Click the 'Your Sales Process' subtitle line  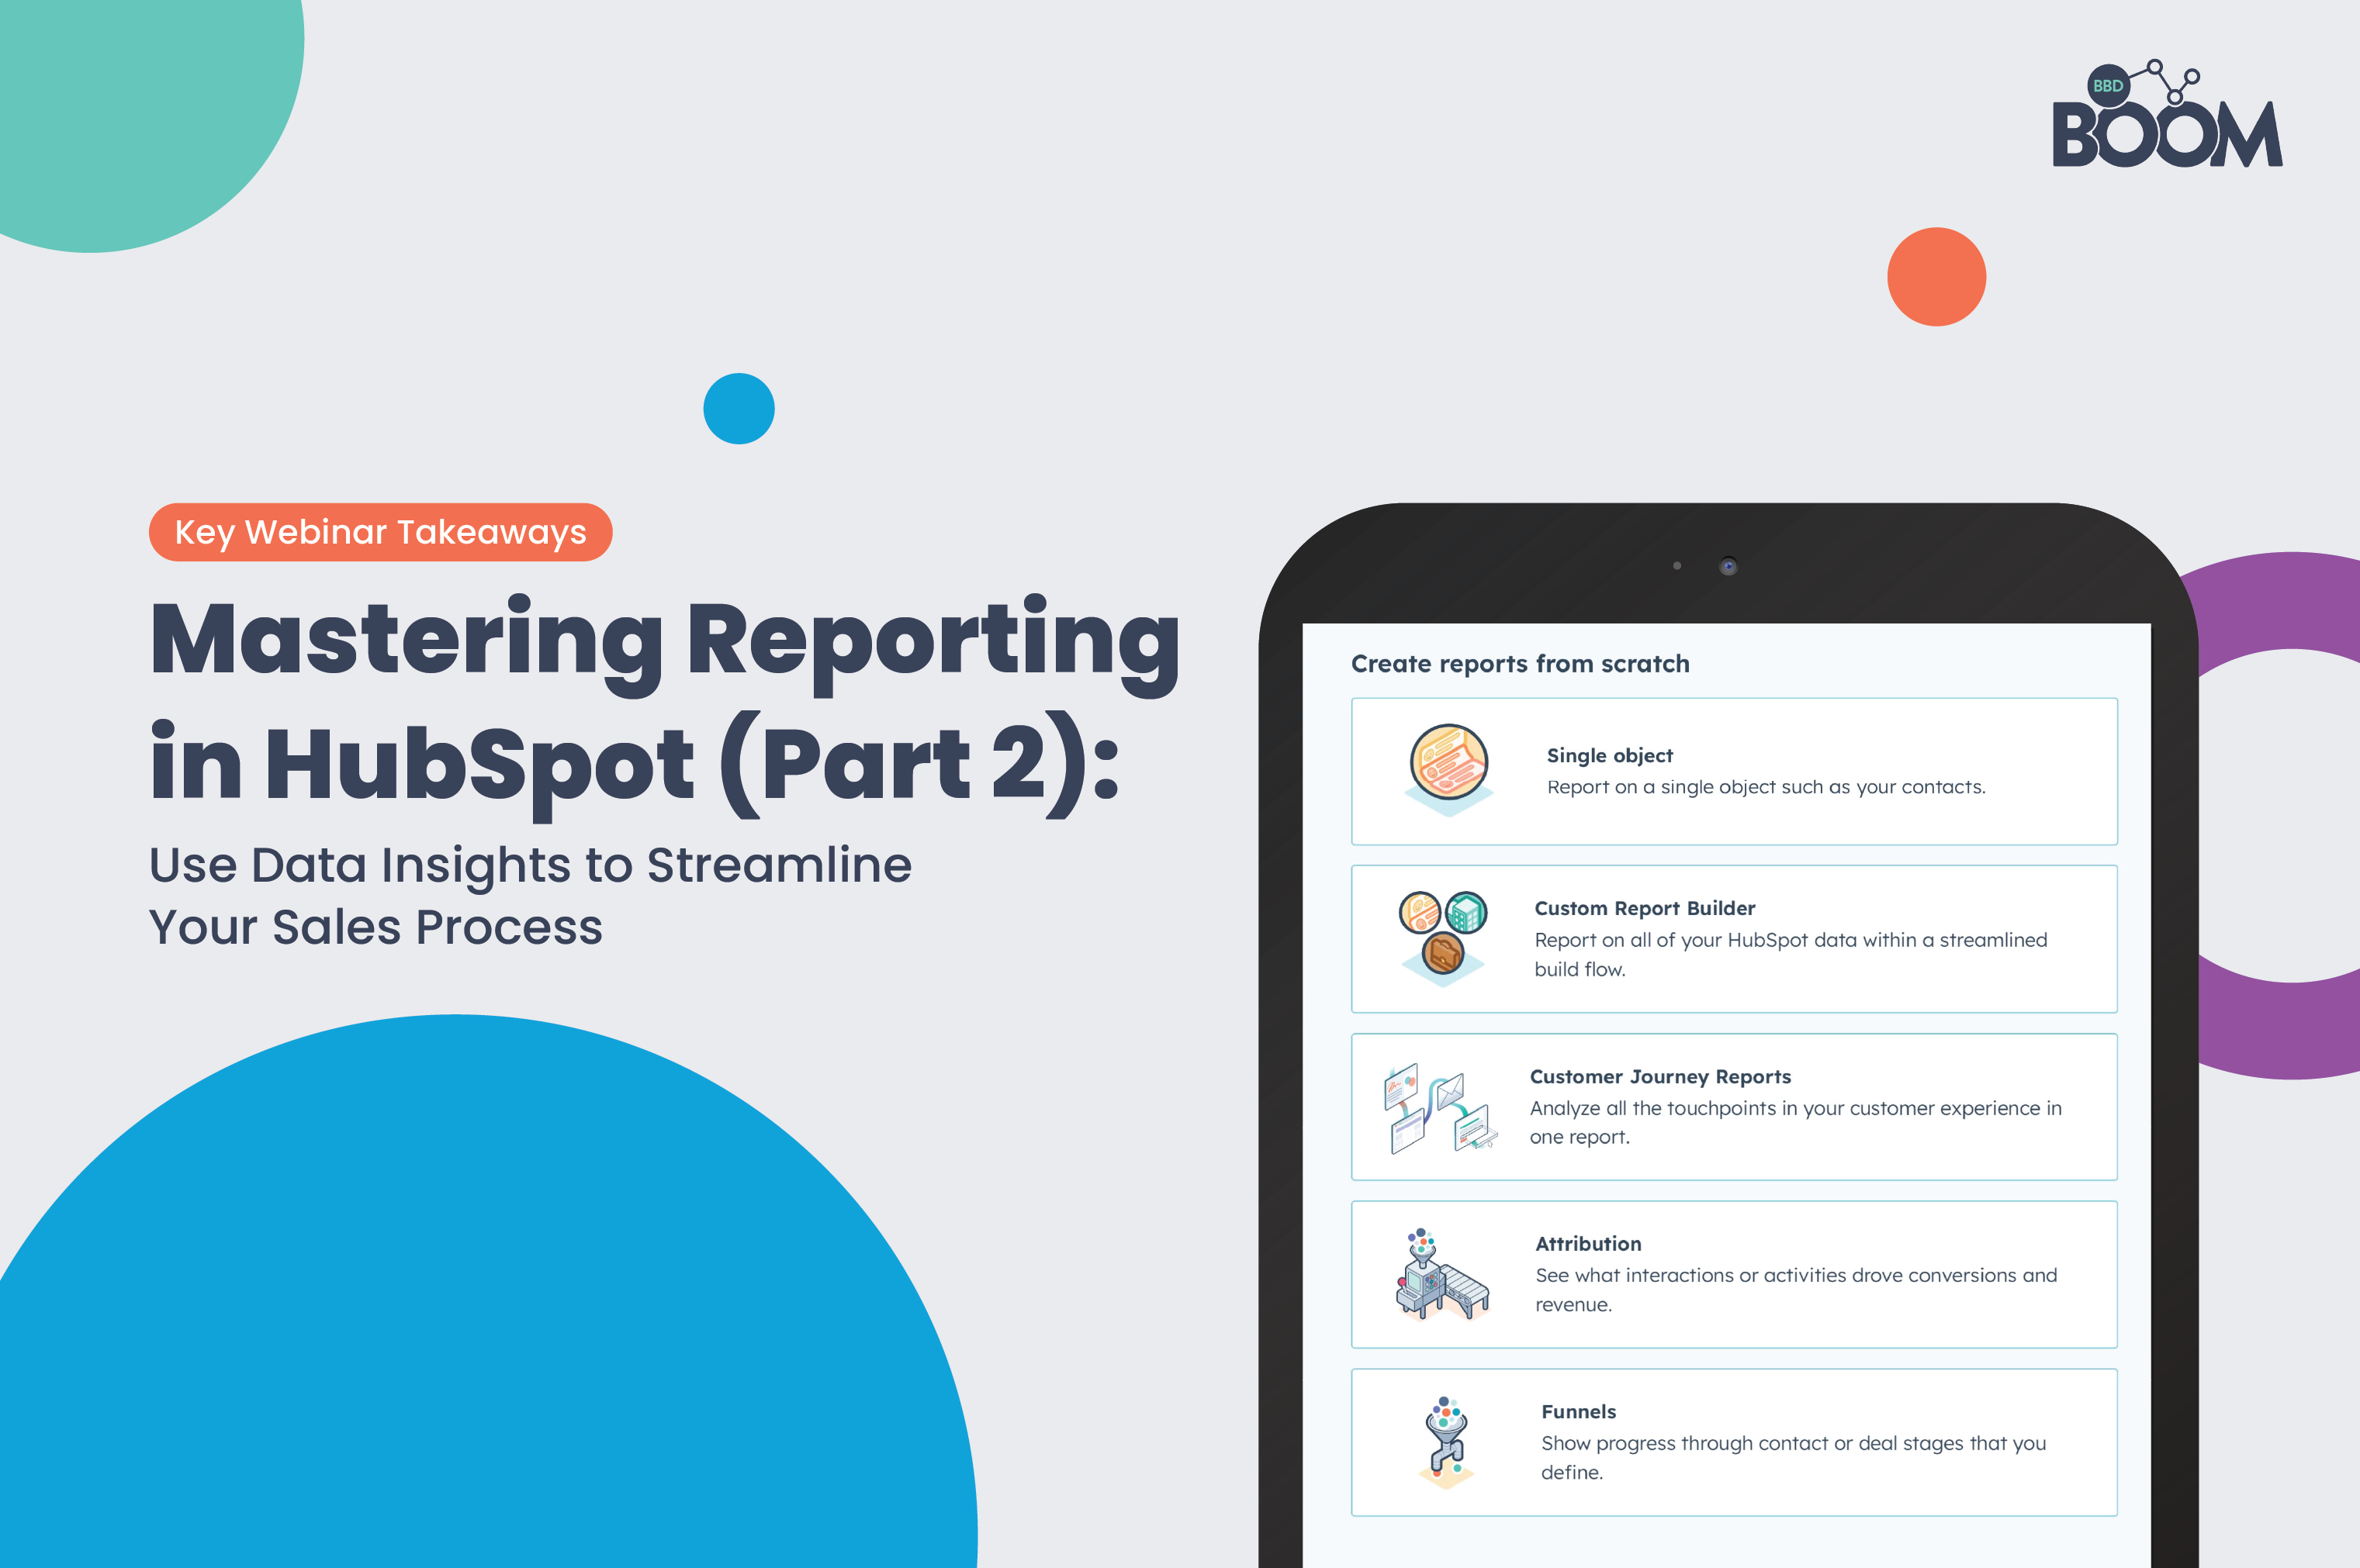[376, 927]
